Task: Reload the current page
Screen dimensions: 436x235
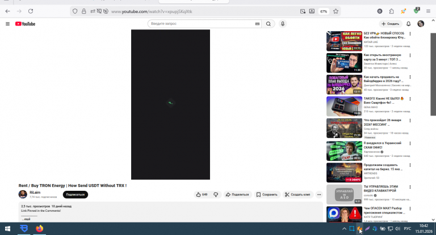Action: click(x=31, y=11)
